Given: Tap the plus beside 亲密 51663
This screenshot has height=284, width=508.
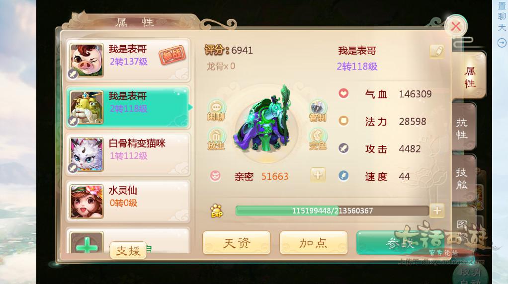Looking at the screenshot, I should tap(318, 175).
